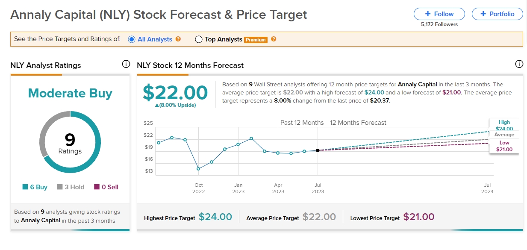
Task: Click the Lowest Price Target $21.00 value
Action: pos(419,217)
